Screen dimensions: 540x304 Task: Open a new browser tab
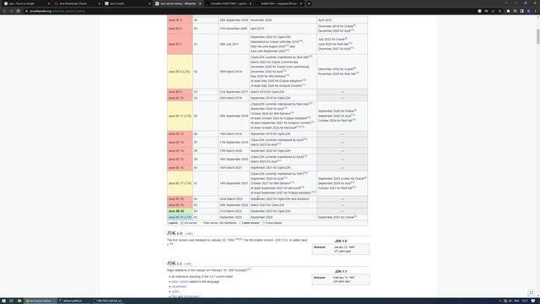tap(309, 3)
